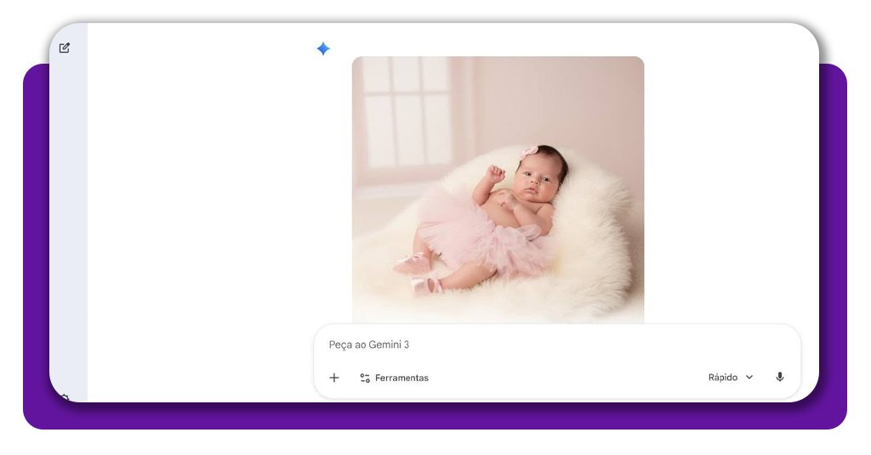Screen dimensions: 871x455
Task: Click the plus icon to add files
Action: coord(334,378)
